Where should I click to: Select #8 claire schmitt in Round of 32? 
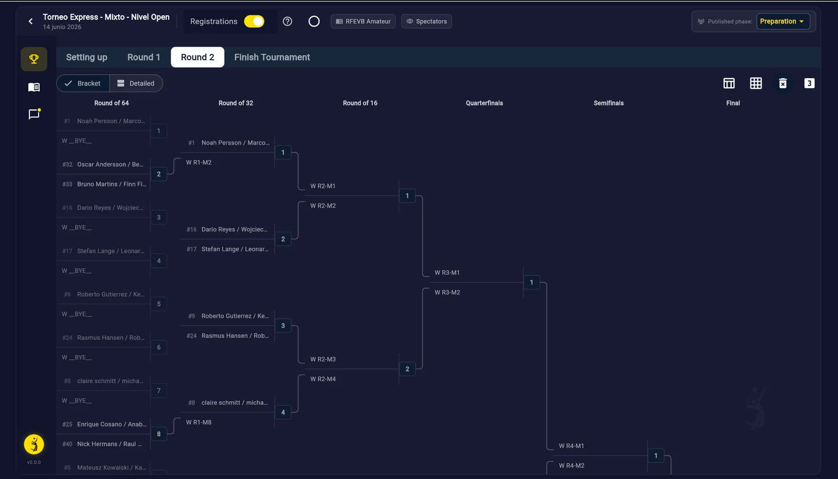pos(227,402)
